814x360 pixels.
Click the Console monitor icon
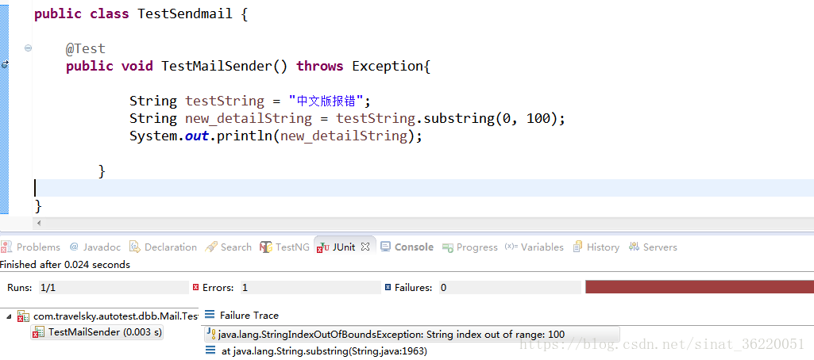point(385,247)
